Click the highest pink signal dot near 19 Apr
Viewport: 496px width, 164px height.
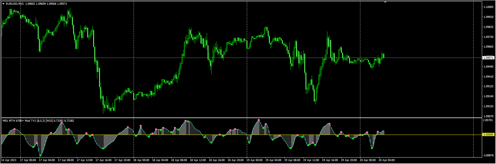coord(259,120)
